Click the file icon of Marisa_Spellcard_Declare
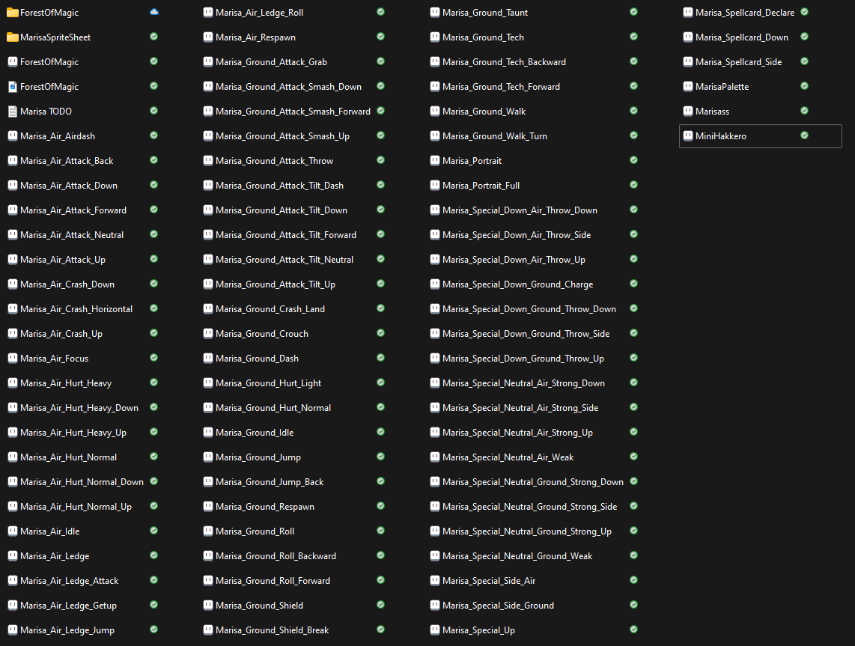The image size is (855, 646). [x=688, y=13]
